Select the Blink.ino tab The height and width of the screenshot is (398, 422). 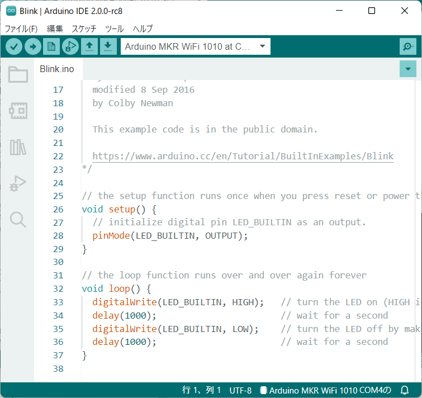pos(56,69)
